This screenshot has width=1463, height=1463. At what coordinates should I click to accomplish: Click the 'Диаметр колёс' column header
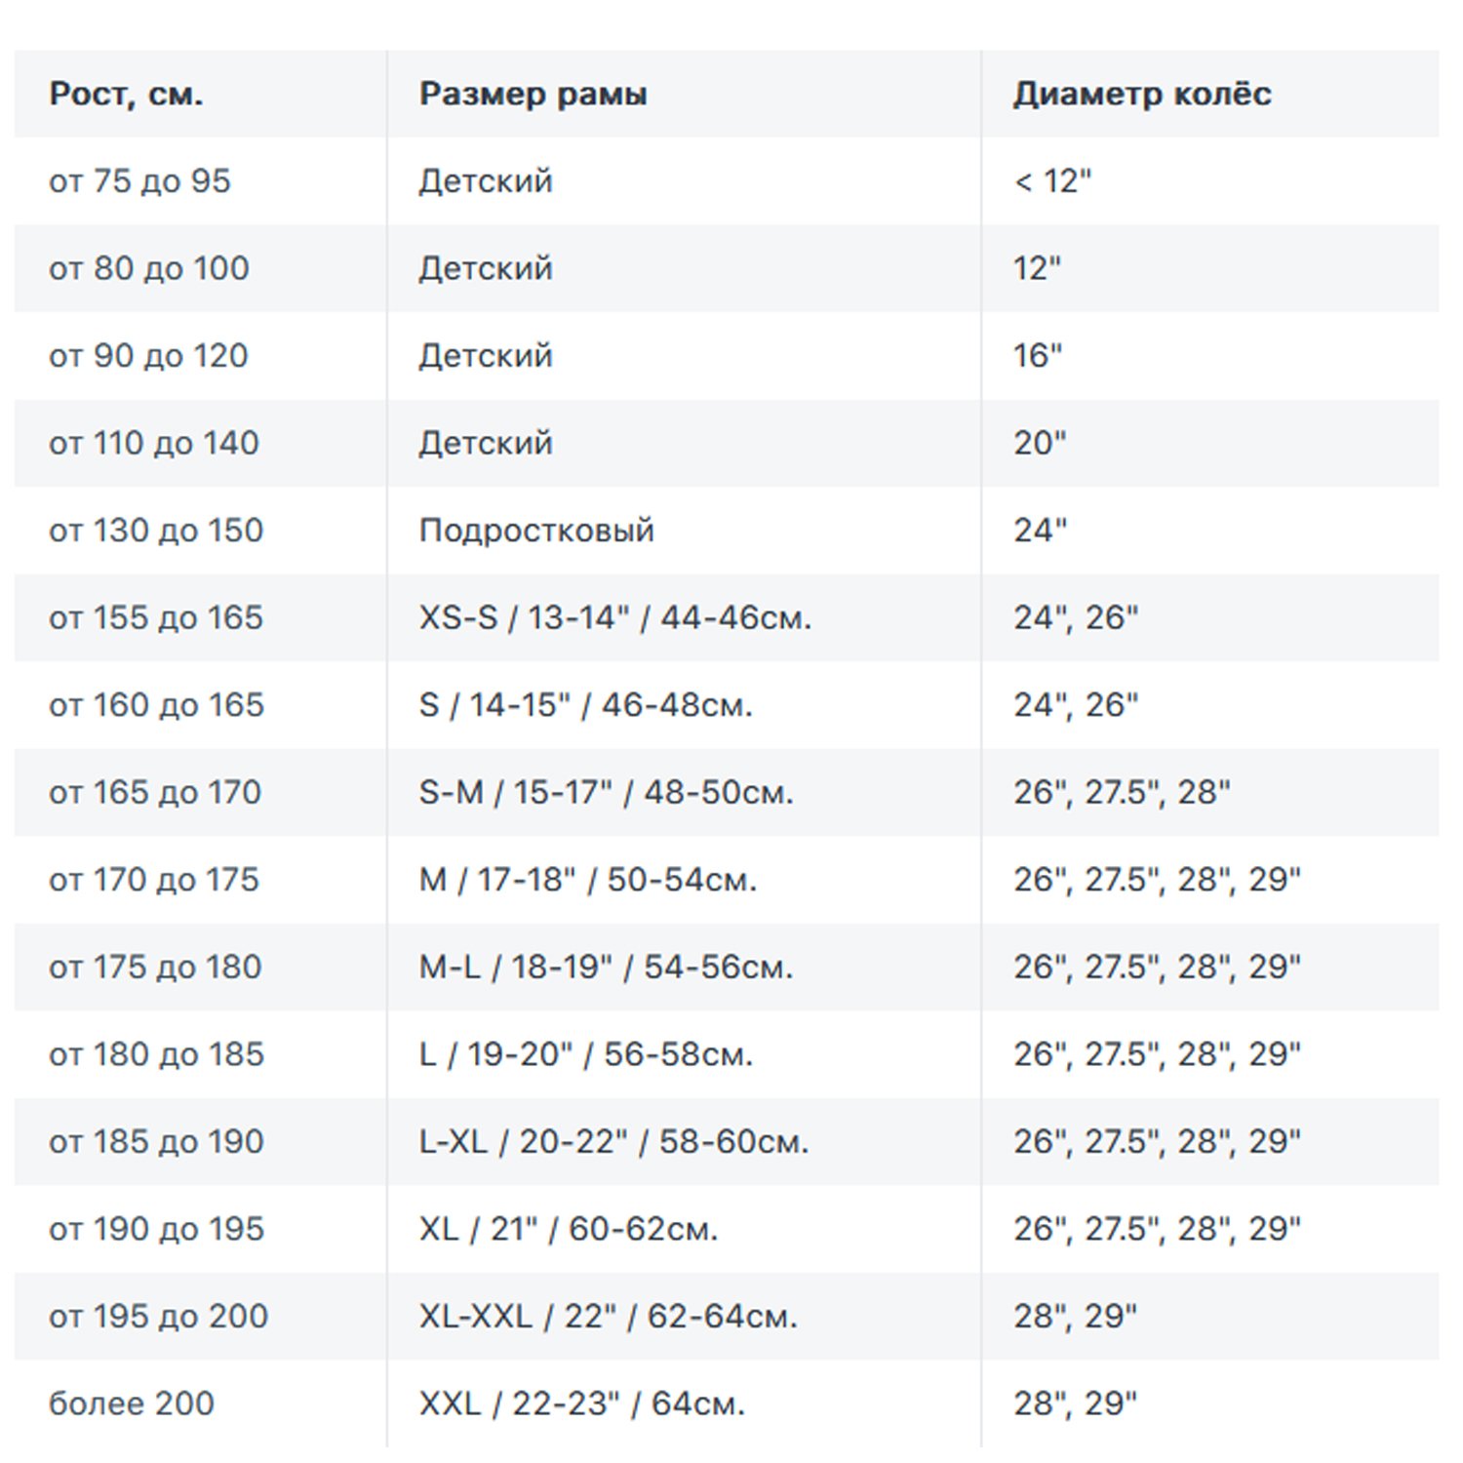(1210, 94)
